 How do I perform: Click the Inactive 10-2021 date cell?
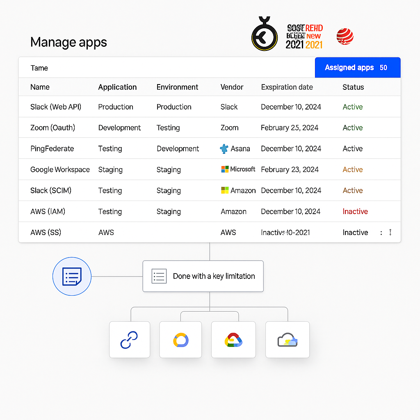[285, 232]
